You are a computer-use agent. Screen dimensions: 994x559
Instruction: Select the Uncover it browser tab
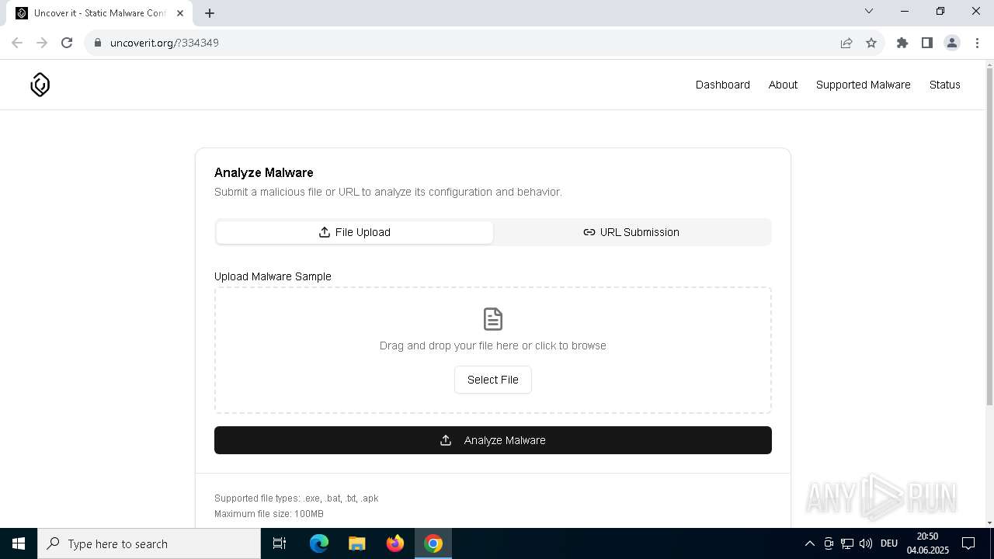[99, 13]
